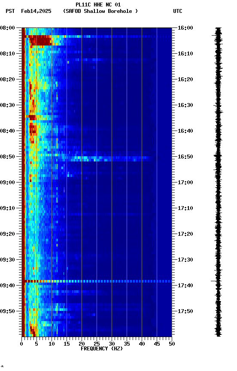
Task: Click the 08:00 PST time label
Action: click(x=7, y=28)
